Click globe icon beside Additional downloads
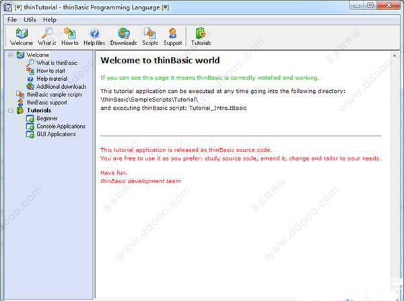 pyautogui.click(x=30, y=87)
